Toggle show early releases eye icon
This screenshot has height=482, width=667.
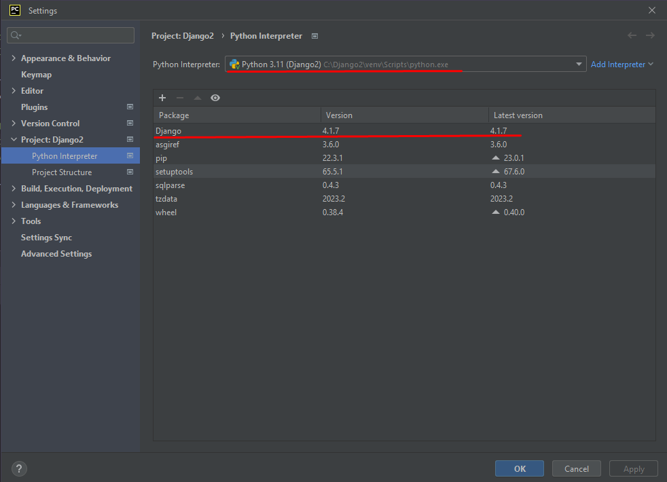point(215,98)
